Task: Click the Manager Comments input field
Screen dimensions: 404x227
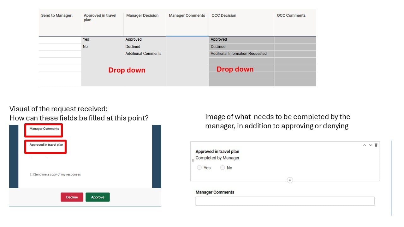Action: tap(285, 201)
